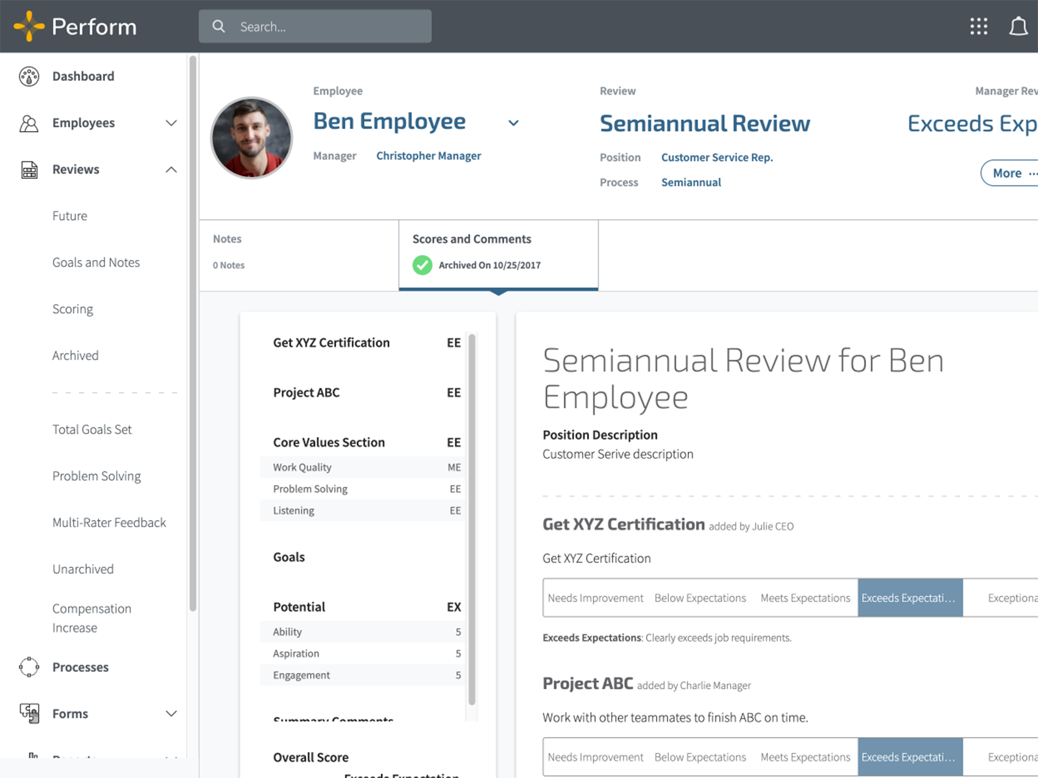Click inside the Search field

315,26
